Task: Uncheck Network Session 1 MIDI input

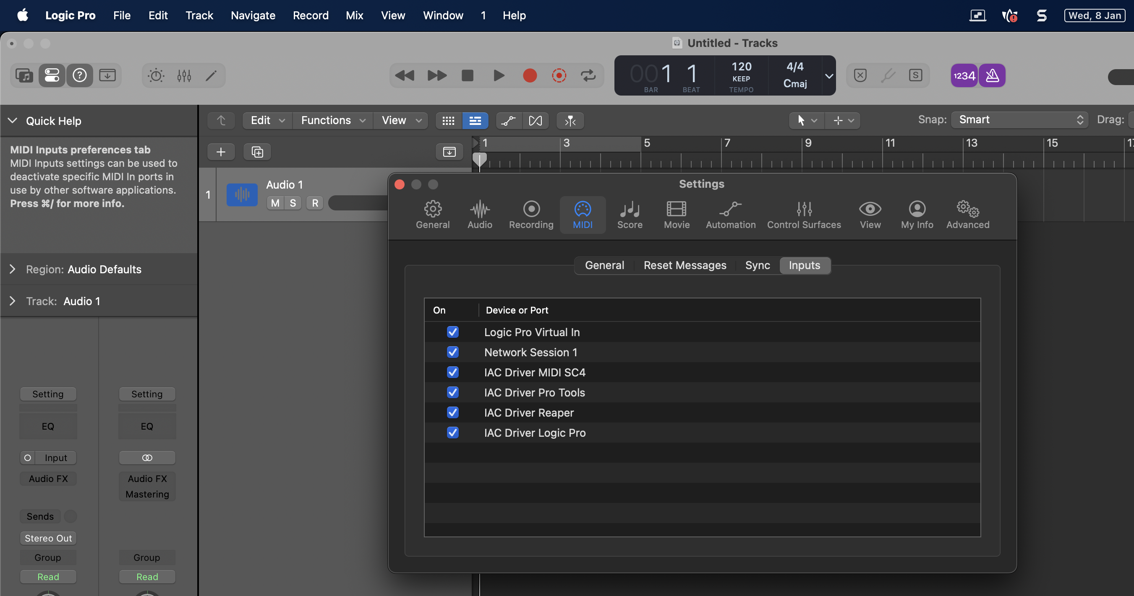Action: point(452,352)
